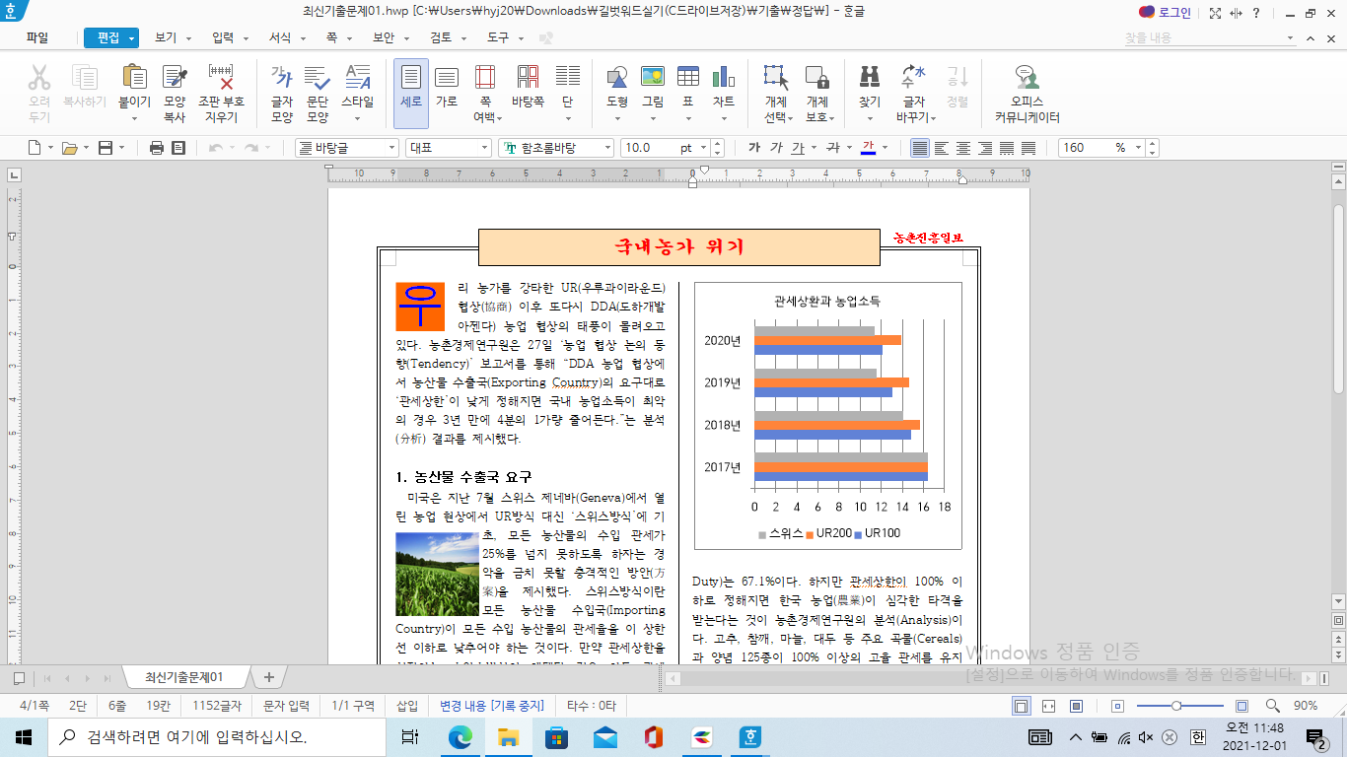Click the Windows search box on taskbar
The width and height of the screenshot is (1347, 757).
pyautogui.click(x=215, y=736)
